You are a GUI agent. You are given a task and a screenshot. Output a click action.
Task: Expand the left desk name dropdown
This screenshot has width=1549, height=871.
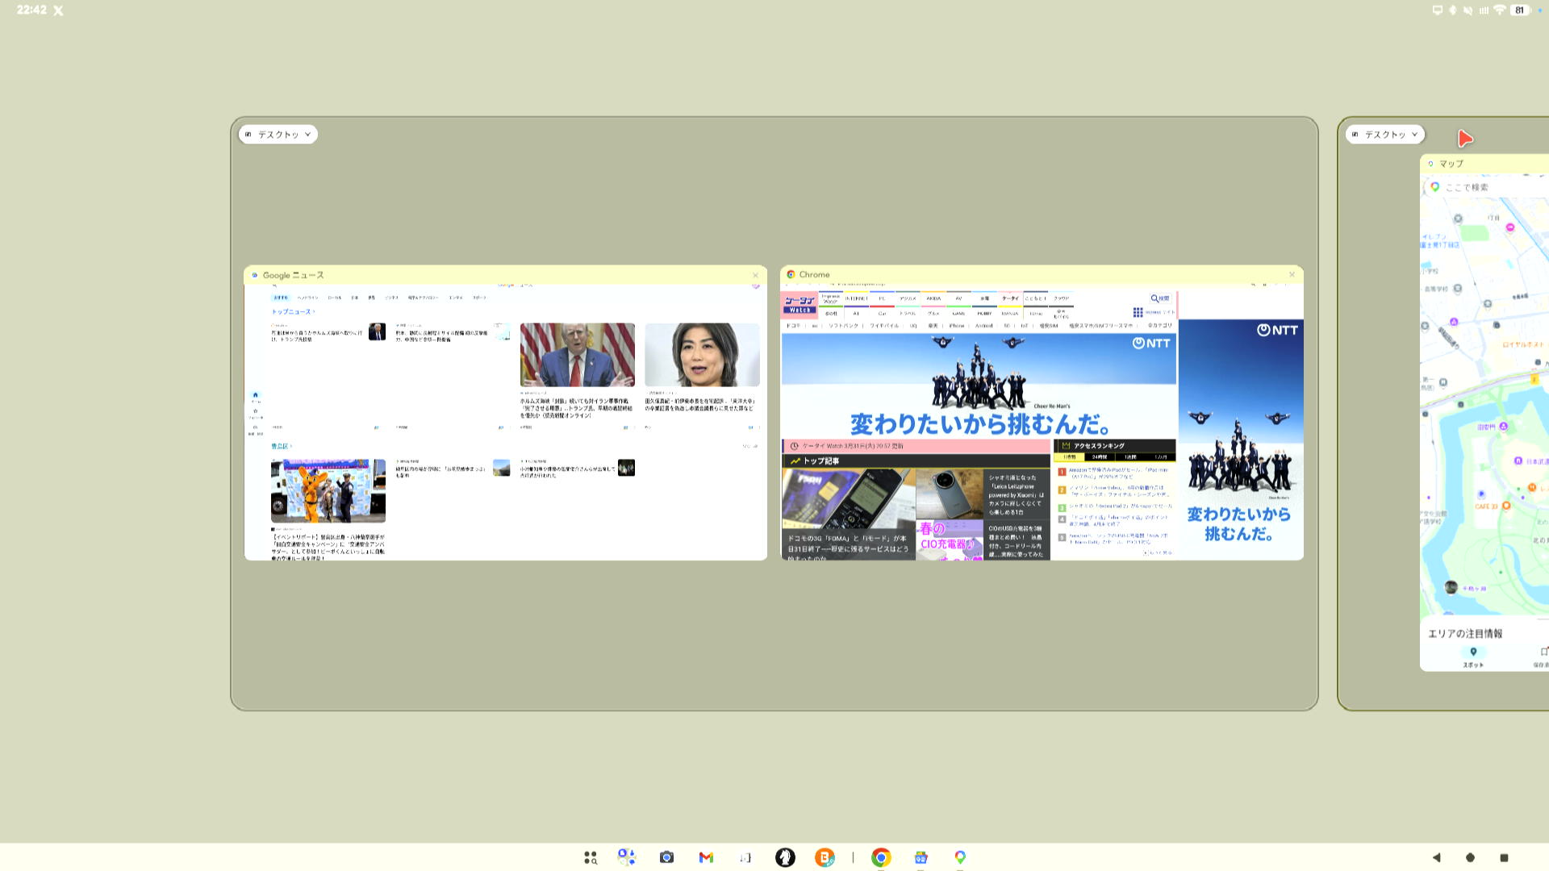pos(278,134)
